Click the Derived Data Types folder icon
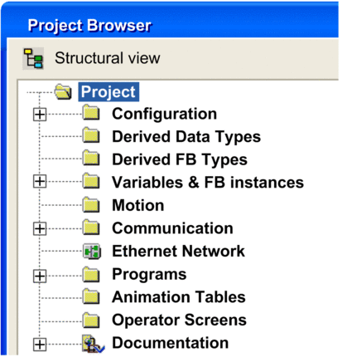The height and width of the screenshot is (362, 347). tap(91, 135)
